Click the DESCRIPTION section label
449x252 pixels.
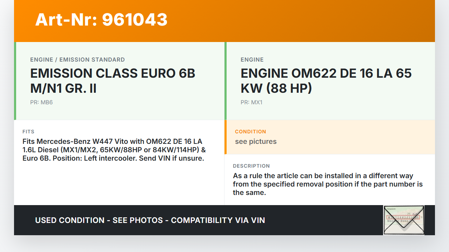point(251,166)
